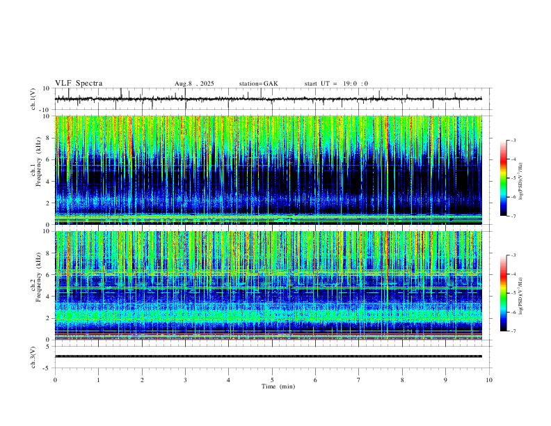Click the "station=GAK" header label

(x=258, y=84)
